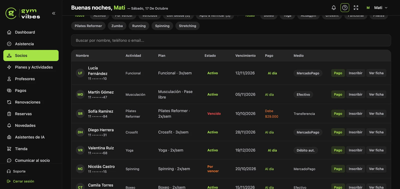Select the Spinning filter chip

pyautogui.click(x=162, y=26)
